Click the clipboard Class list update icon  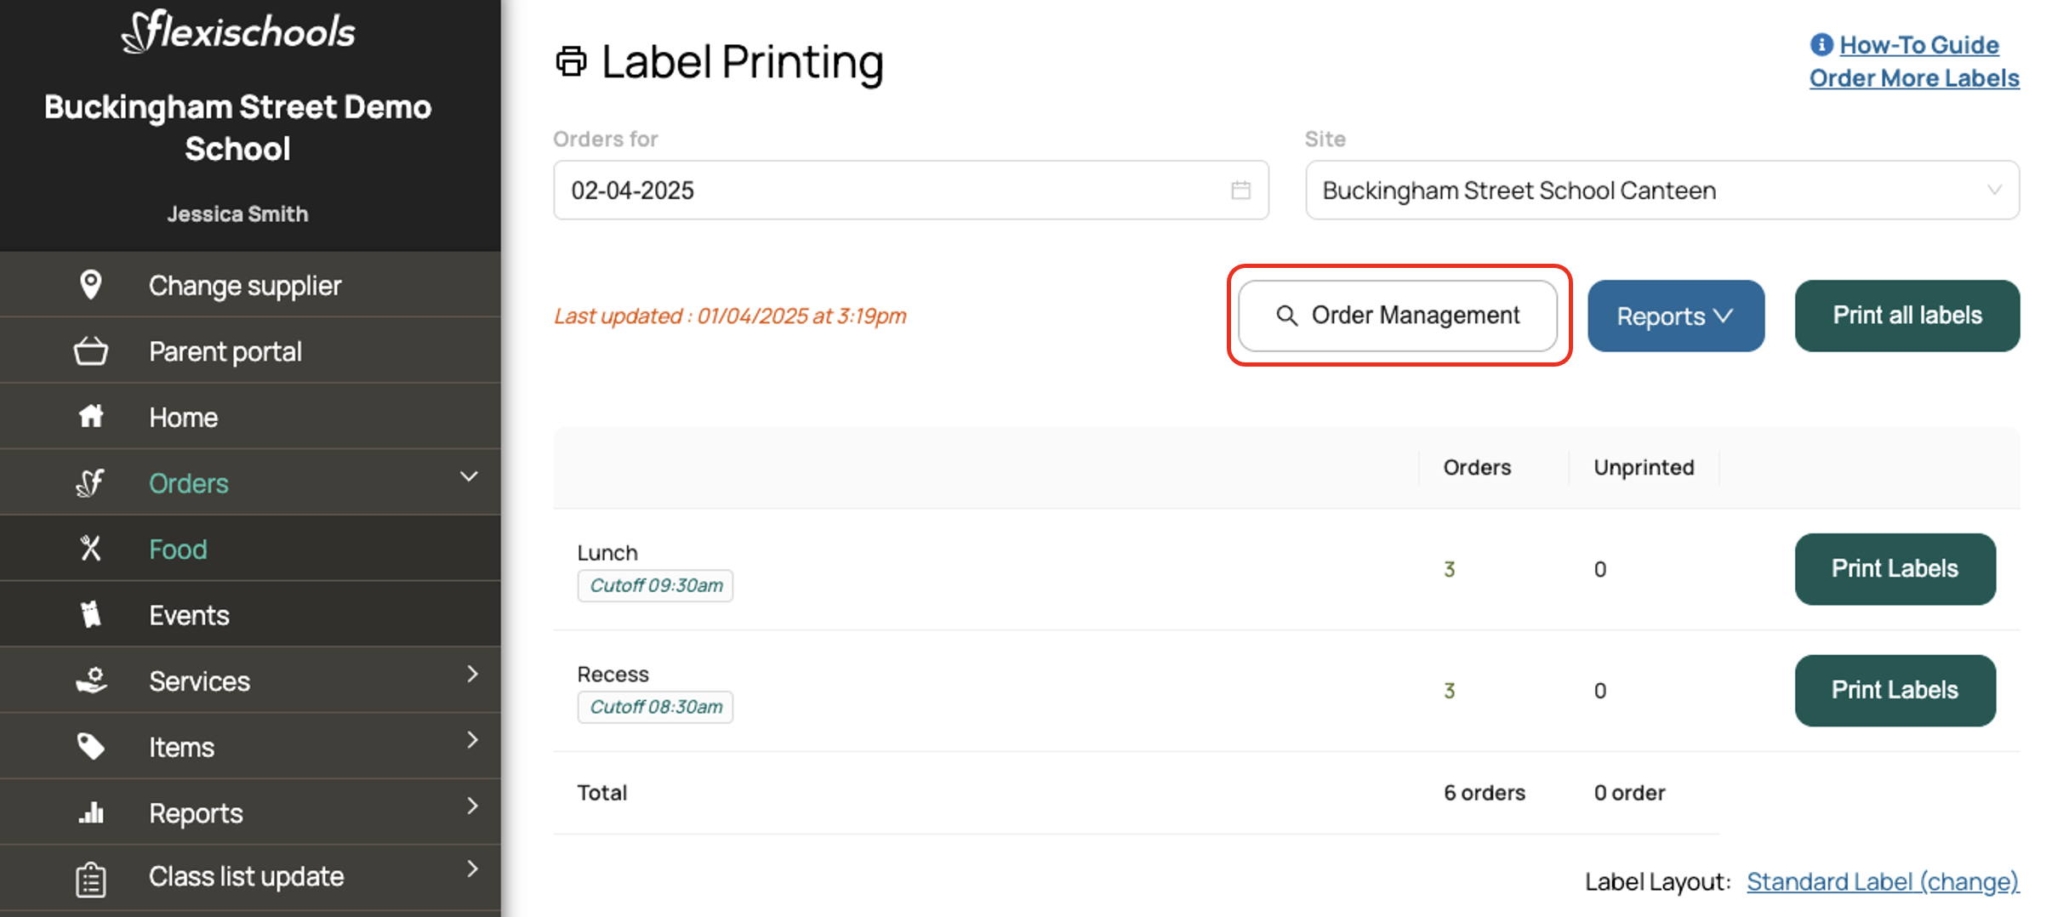tap(91, 879)
